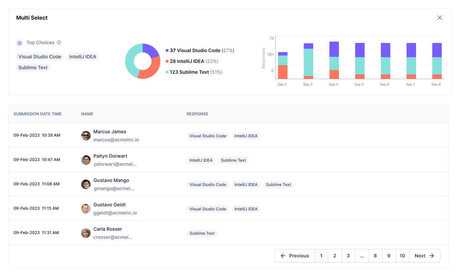
Task: Open Paityn Dorwart's avatar
Action: click(86, 160)
